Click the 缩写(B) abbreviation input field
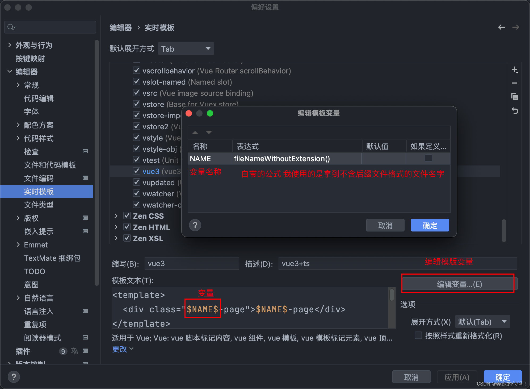530x389 pixels. pyautogui.click(x=192, y=263)
